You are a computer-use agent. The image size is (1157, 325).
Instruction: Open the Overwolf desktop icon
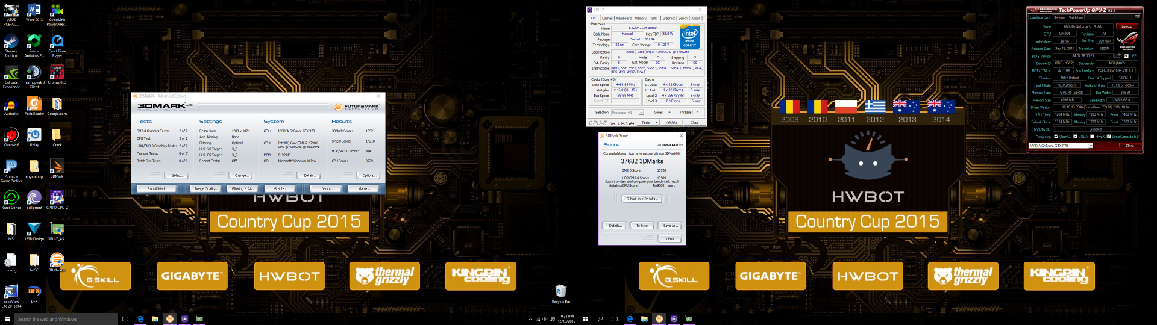pos(11,138)
